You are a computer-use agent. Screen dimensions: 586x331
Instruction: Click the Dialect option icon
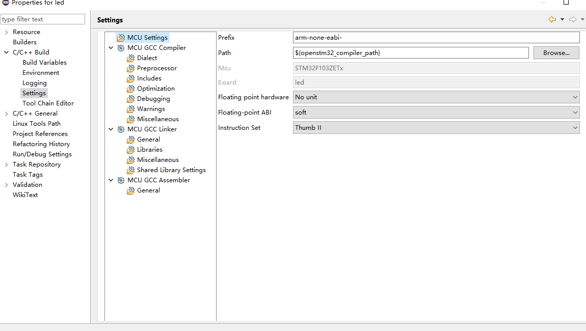131,58
